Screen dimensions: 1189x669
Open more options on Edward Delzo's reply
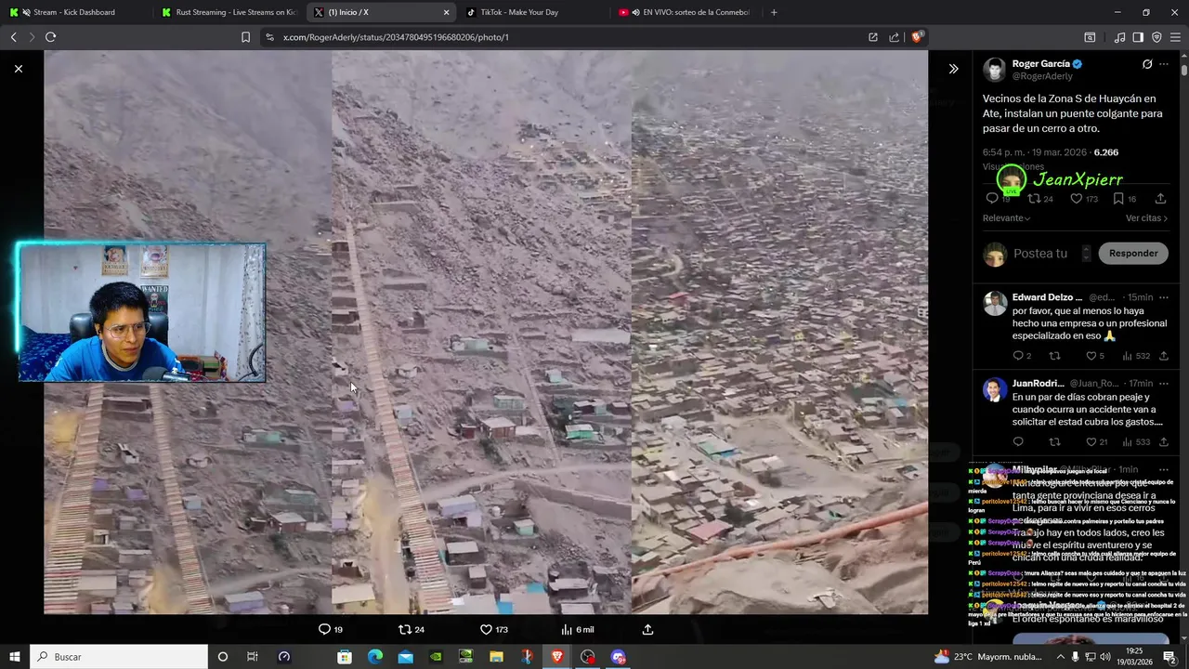(x=1164, y=297)
